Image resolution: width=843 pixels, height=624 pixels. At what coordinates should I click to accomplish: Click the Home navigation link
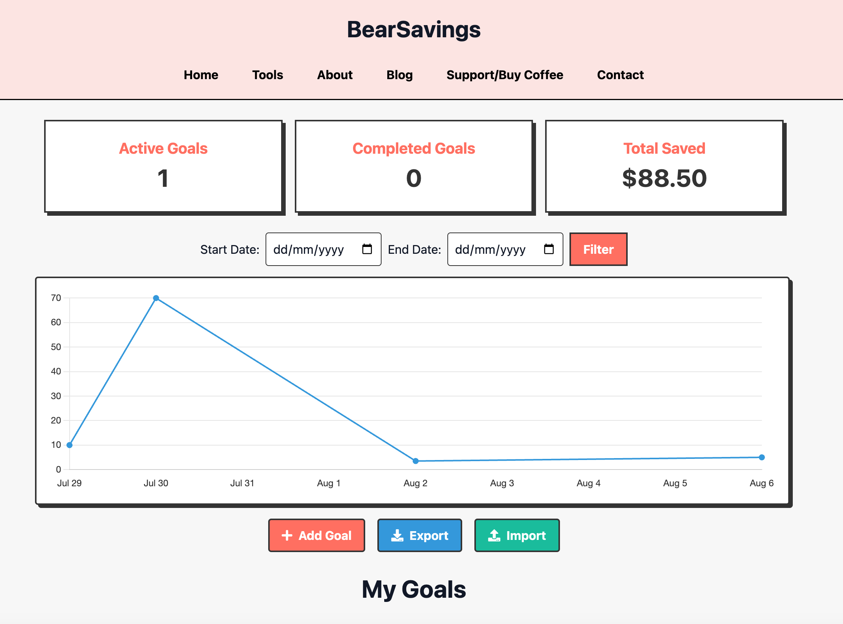click(201, 75)
